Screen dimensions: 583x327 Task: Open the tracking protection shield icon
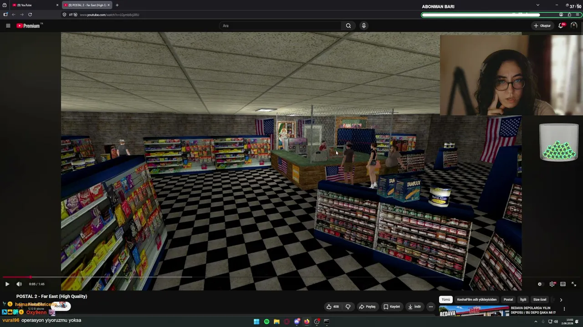pyautogui.click(x=64, y=15)
